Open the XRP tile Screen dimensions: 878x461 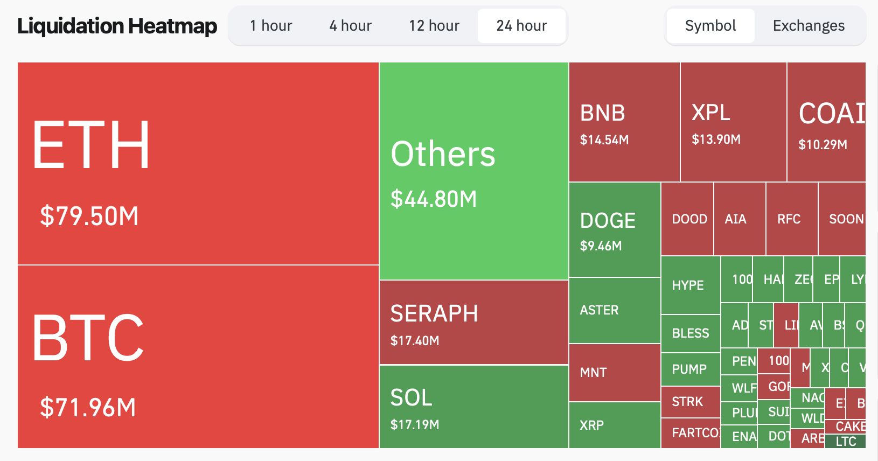615,425
